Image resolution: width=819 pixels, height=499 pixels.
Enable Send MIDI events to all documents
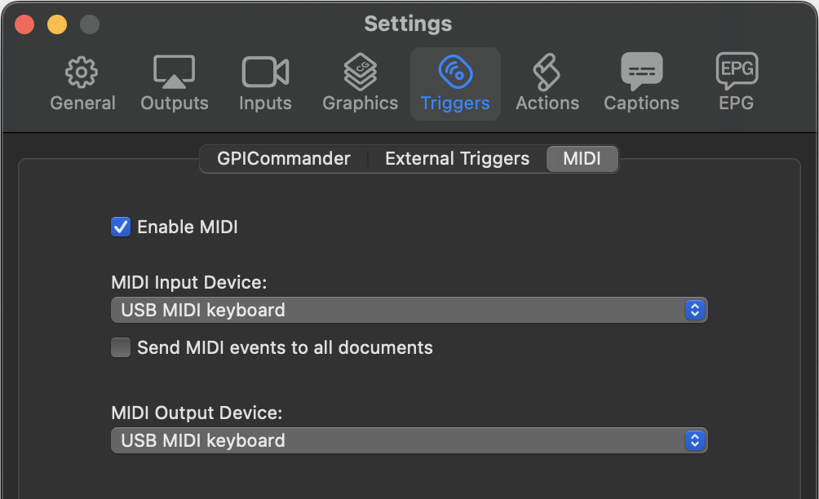[121, 347]
